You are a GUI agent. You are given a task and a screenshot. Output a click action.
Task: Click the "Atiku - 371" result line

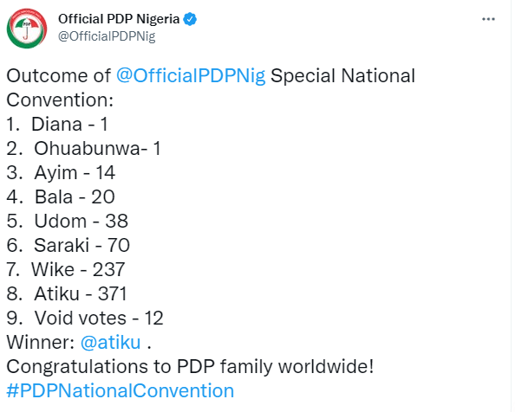click(x=67, y=294)
